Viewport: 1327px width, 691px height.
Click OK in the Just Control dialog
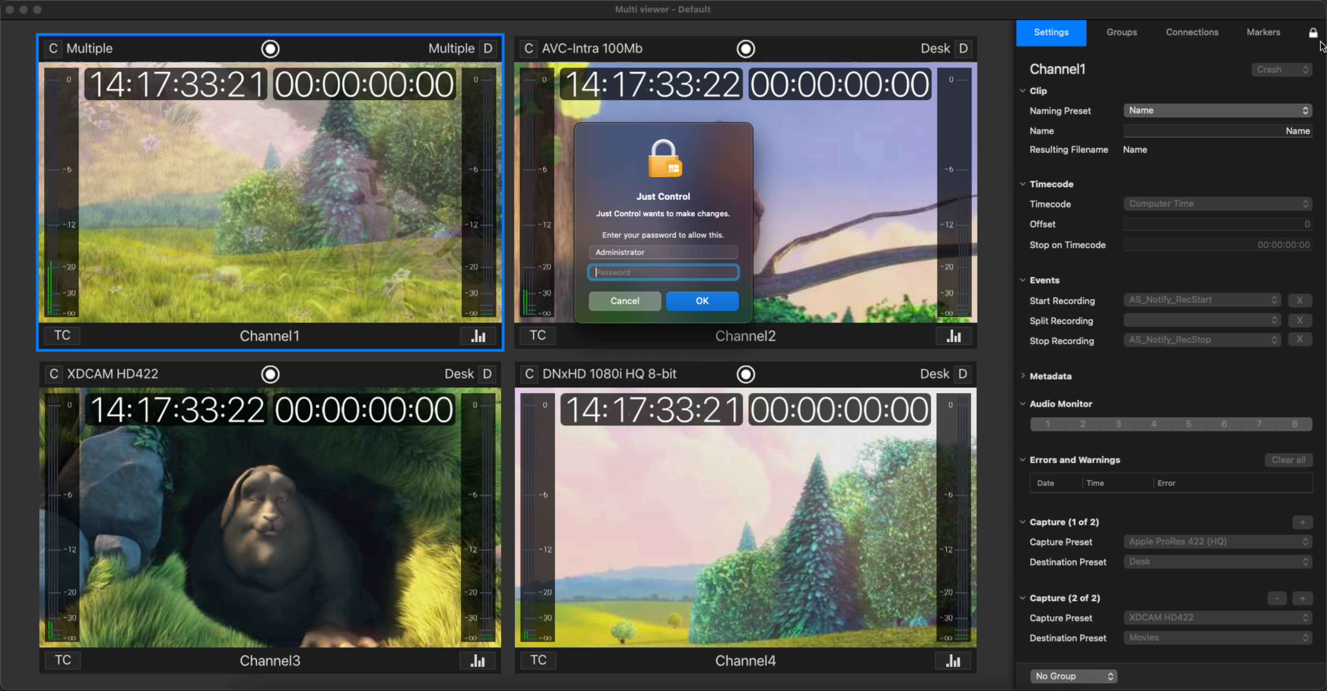click(702, 301)
